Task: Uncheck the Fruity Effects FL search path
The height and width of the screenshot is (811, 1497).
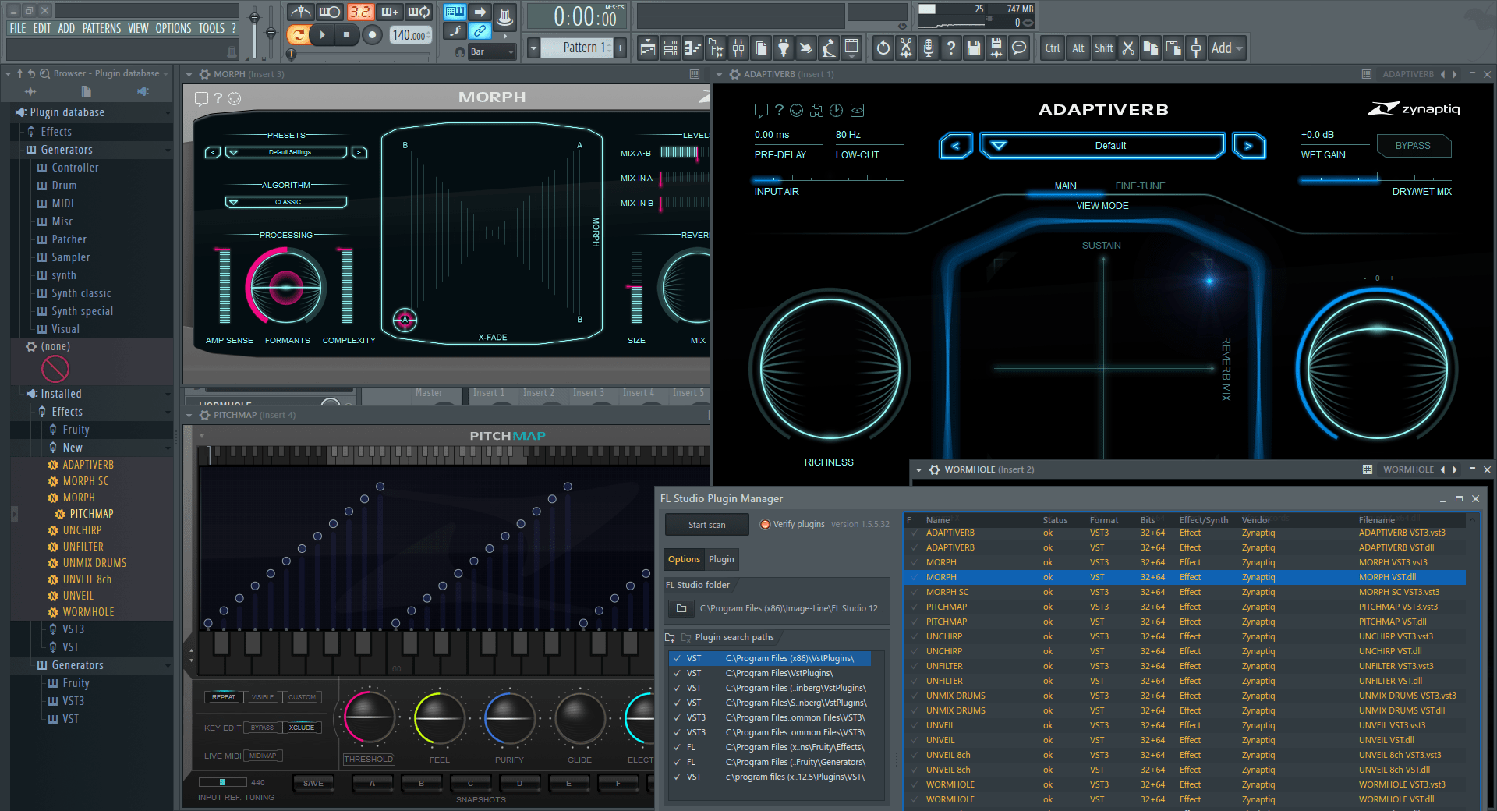Action: point(677,747)
